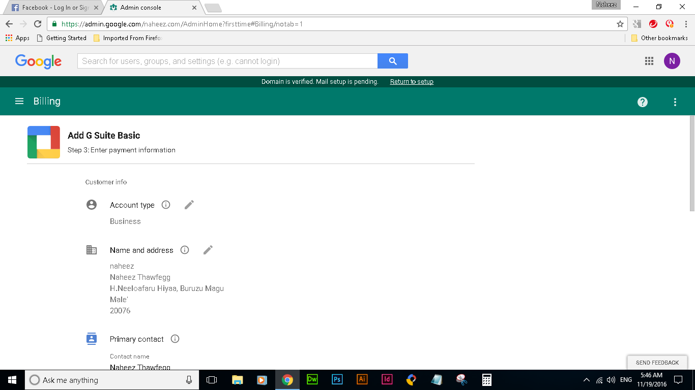Image resolution: width=695 pixels, height=390 pixels.
Task: Click the Business account type value
Action: click(125, 221)
